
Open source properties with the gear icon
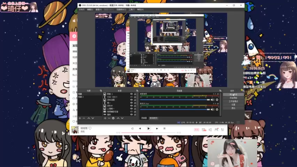[x=113, y=118]
